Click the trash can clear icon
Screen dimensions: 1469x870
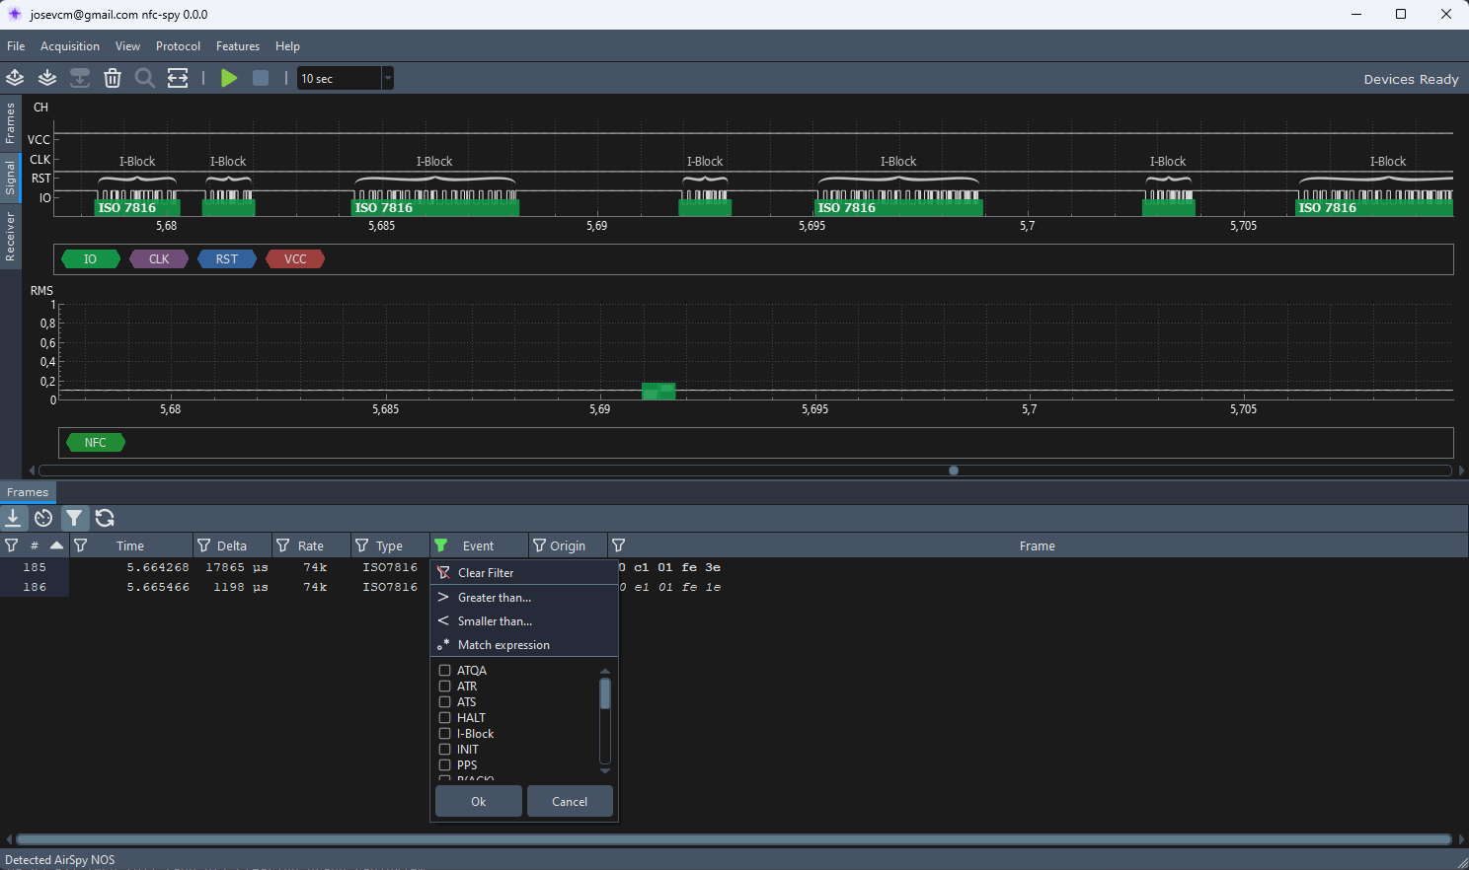coord(113,78)
